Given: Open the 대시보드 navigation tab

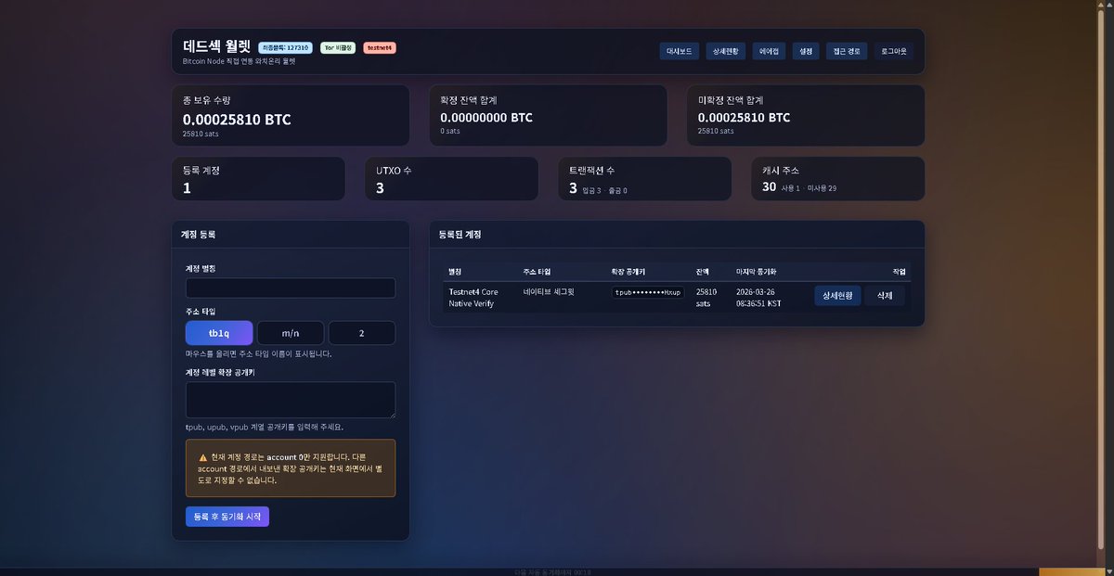Looking at the screenshot, I should [x=679, y=51].
